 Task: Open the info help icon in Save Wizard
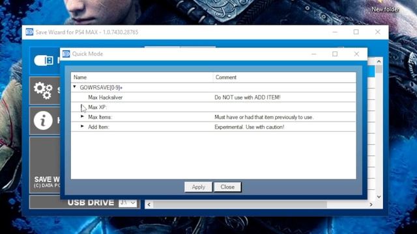(43, 121)
